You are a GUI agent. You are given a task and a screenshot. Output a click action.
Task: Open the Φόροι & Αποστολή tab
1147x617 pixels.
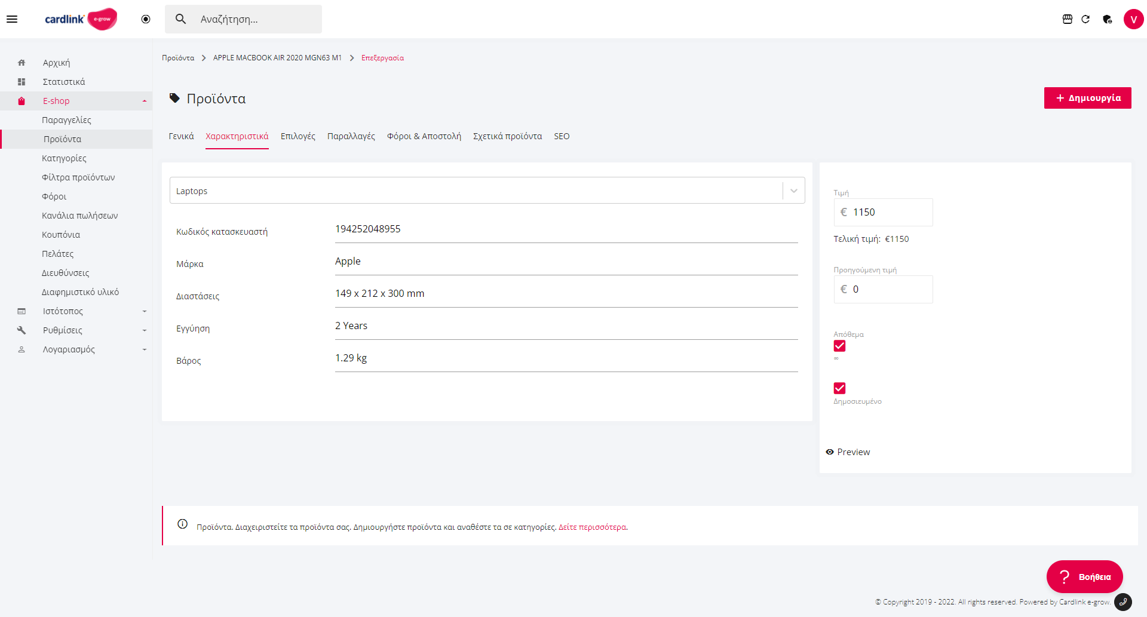point(424,136)
